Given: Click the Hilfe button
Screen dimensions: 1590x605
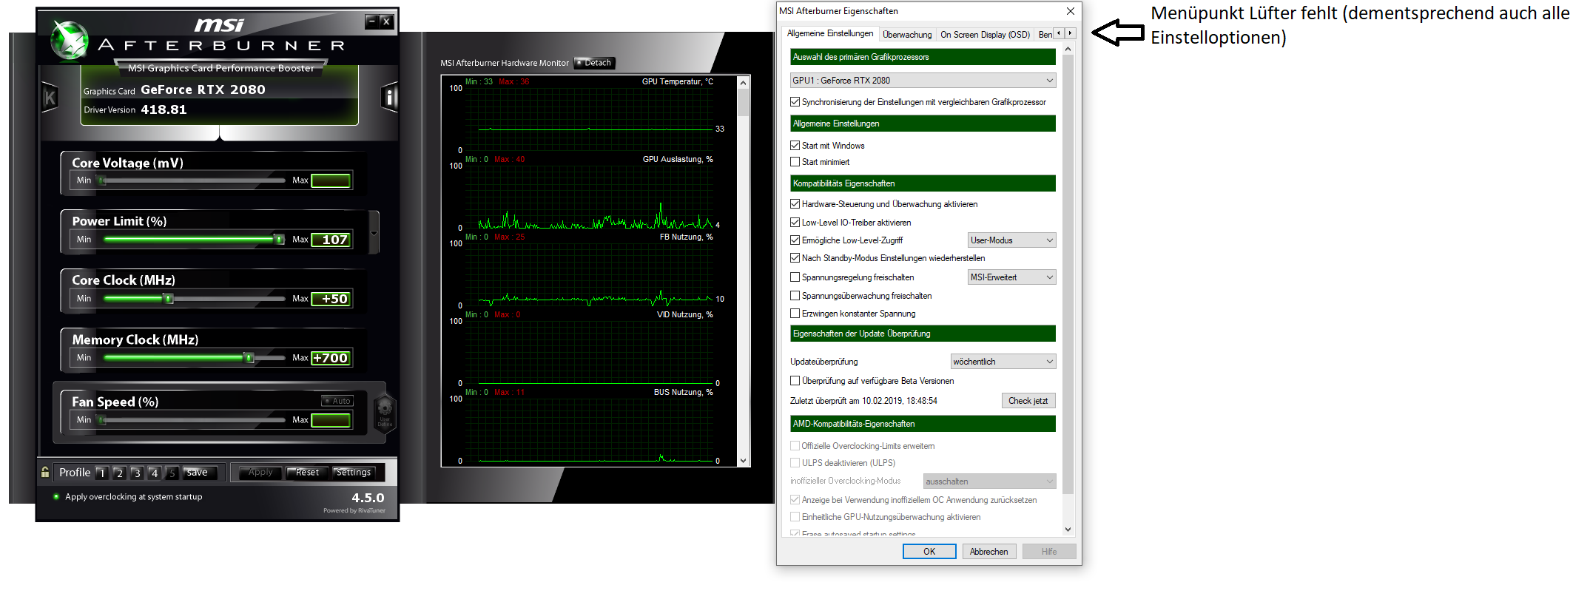Looking at the screenshot, I should [1049, 552].
